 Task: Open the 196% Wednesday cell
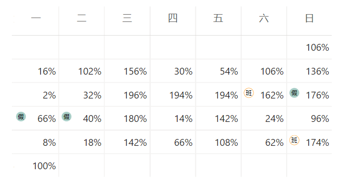127,95
